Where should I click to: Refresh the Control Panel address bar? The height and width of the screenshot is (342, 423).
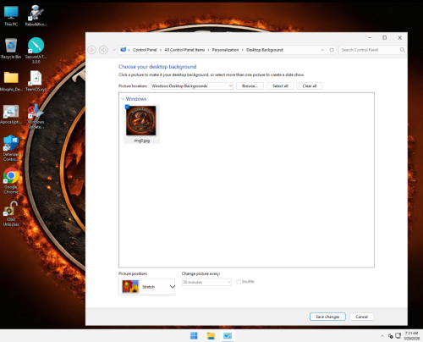click(x=332, y=50)
